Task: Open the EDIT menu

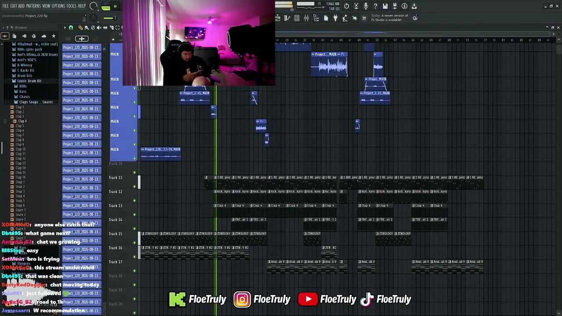Action: [14, 6]
